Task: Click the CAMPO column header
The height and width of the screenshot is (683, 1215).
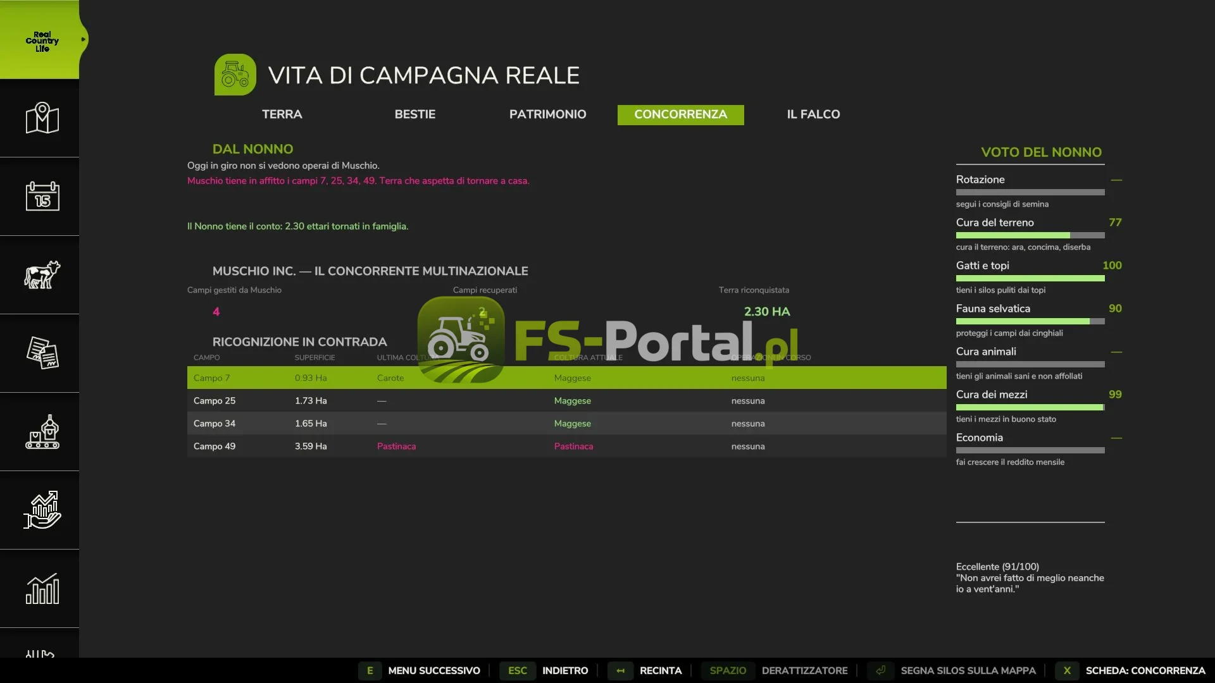Action: 206,357
